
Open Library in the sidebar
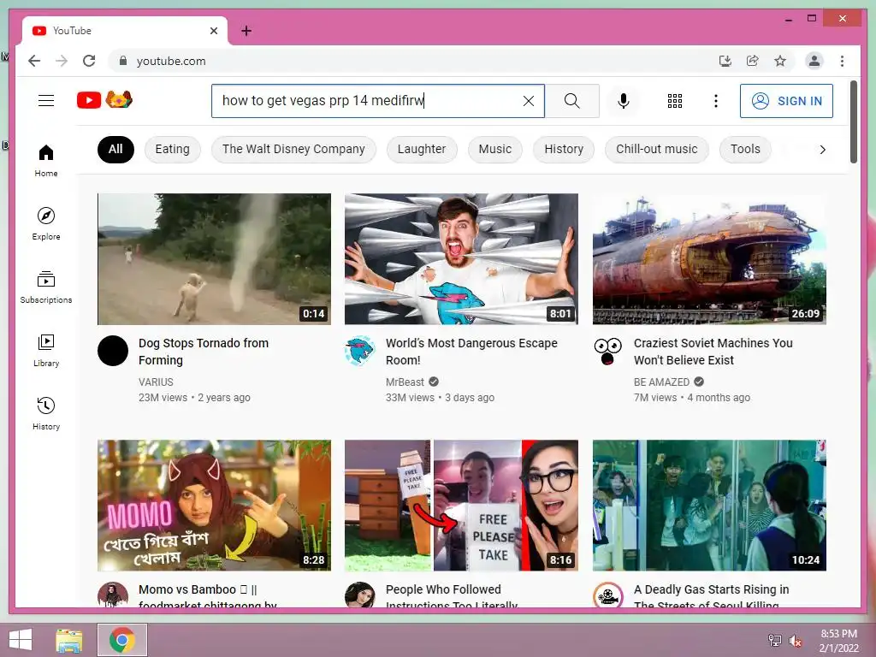coord(46,351)
